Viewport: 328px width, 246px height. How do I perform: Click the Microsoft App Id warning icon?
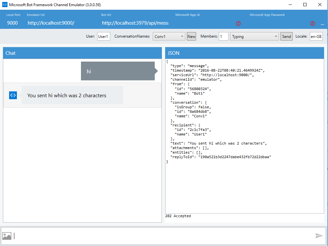click(x=238, y=23)
